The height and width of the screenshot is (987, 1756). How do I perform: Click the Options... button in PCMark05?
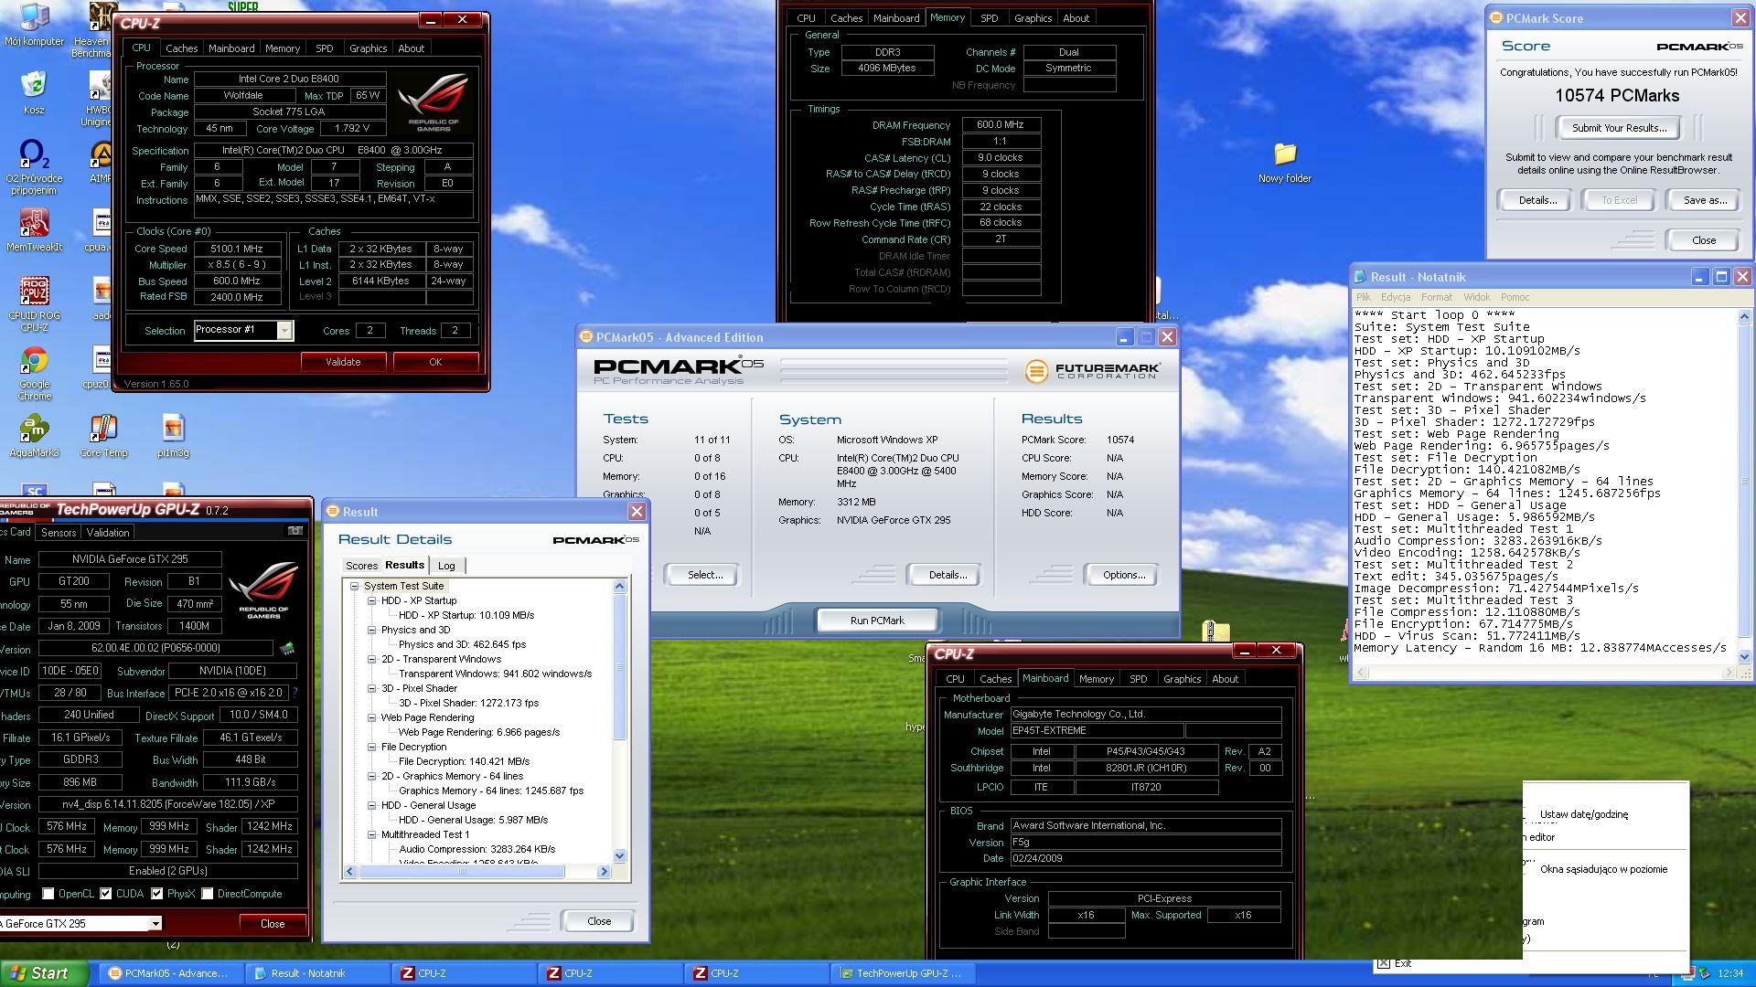pos(1124,575)
